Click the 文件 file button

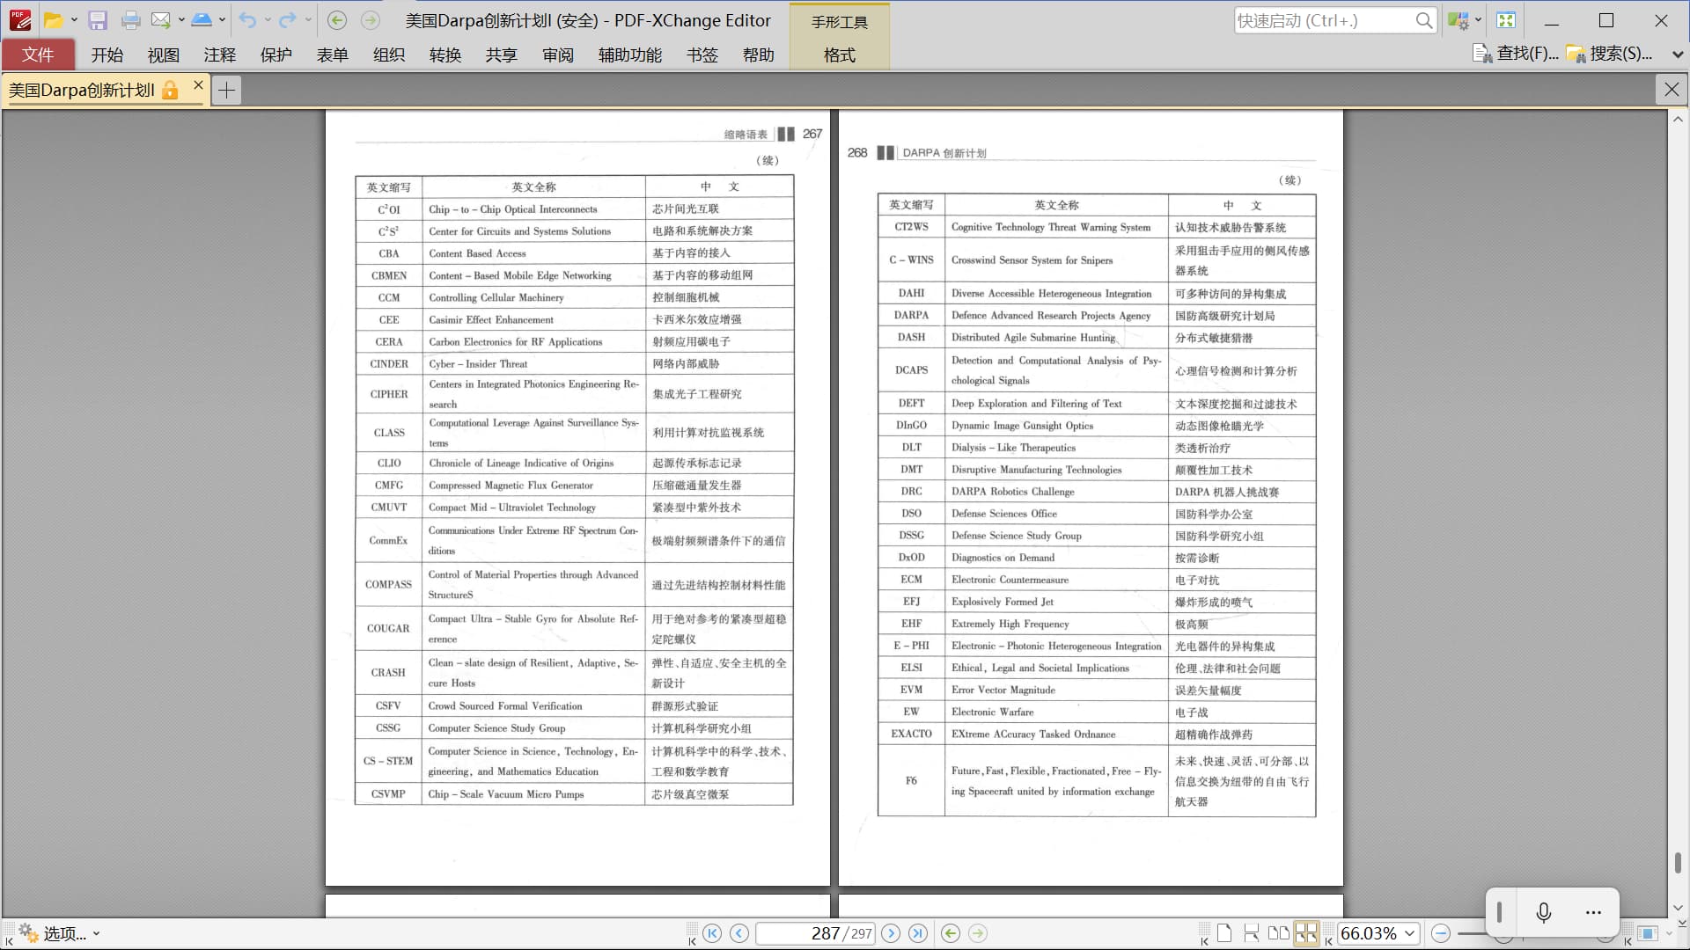(x=38, y=55)
